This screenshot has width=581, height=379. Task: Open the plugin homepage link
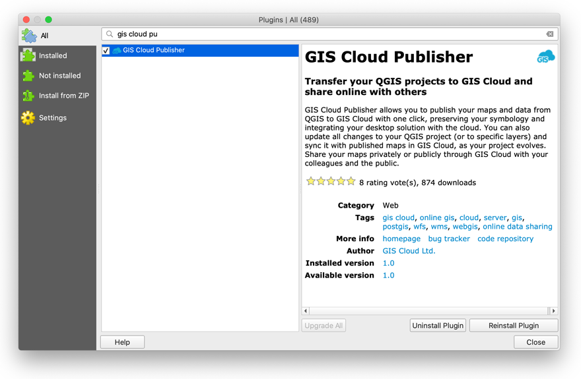point(401,239)
